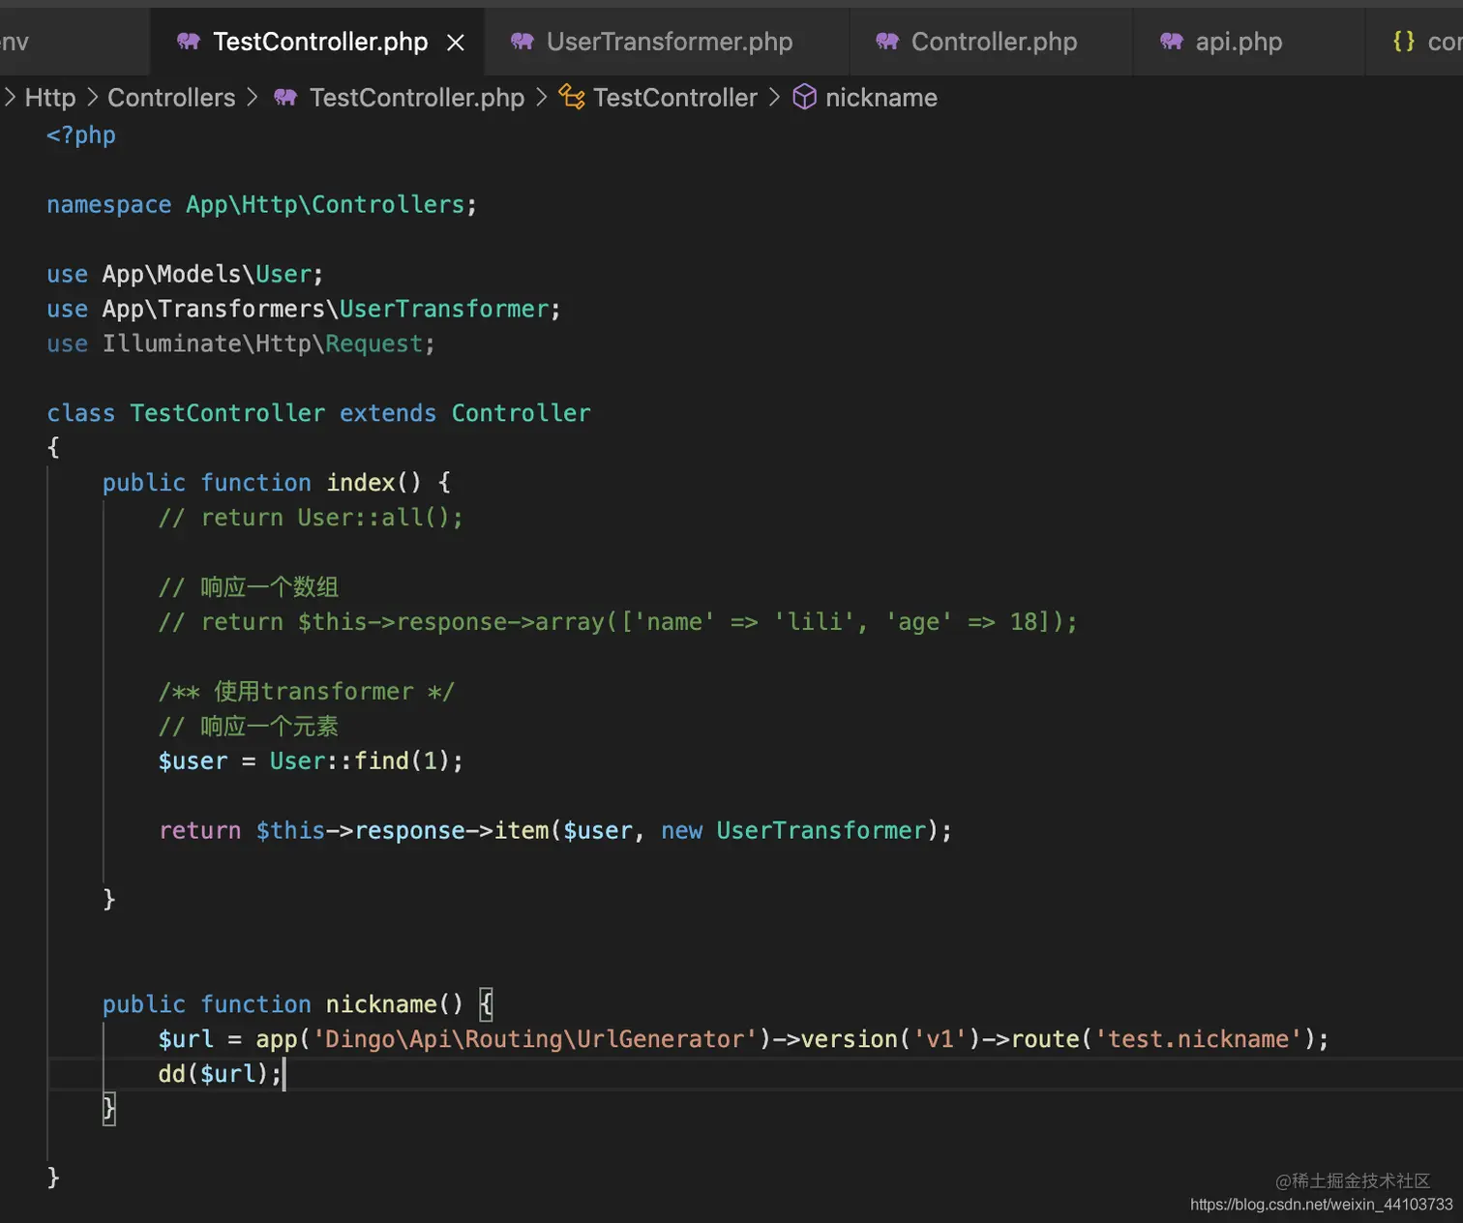Click the 'Dingo\Api\Routing\UrlGenerator' string

coord(535,1039)
